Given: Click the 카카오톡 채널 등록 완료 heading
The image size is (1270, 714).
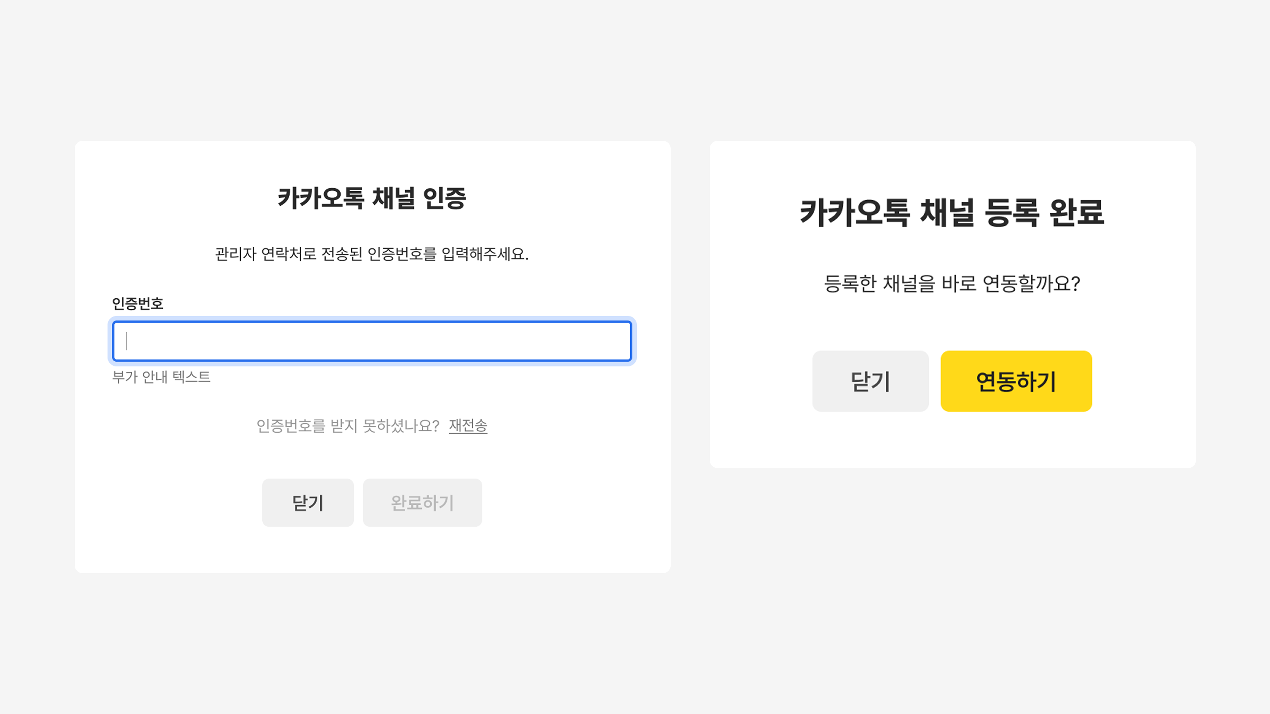Looking at the screenshot, I should pyautogui.click(x=952, y=213).
